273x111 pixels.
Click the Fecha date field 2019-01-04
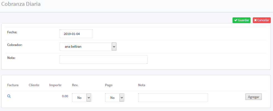[76, 34]
